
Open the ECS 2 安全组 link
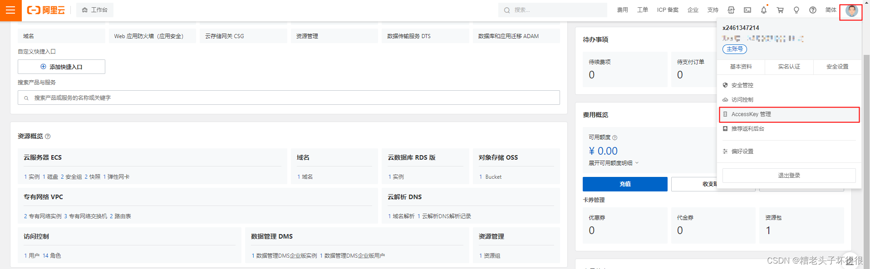(71, 177)
